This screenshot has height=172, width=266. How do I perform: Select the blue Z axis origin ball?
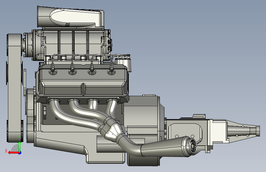click(20, 153)
